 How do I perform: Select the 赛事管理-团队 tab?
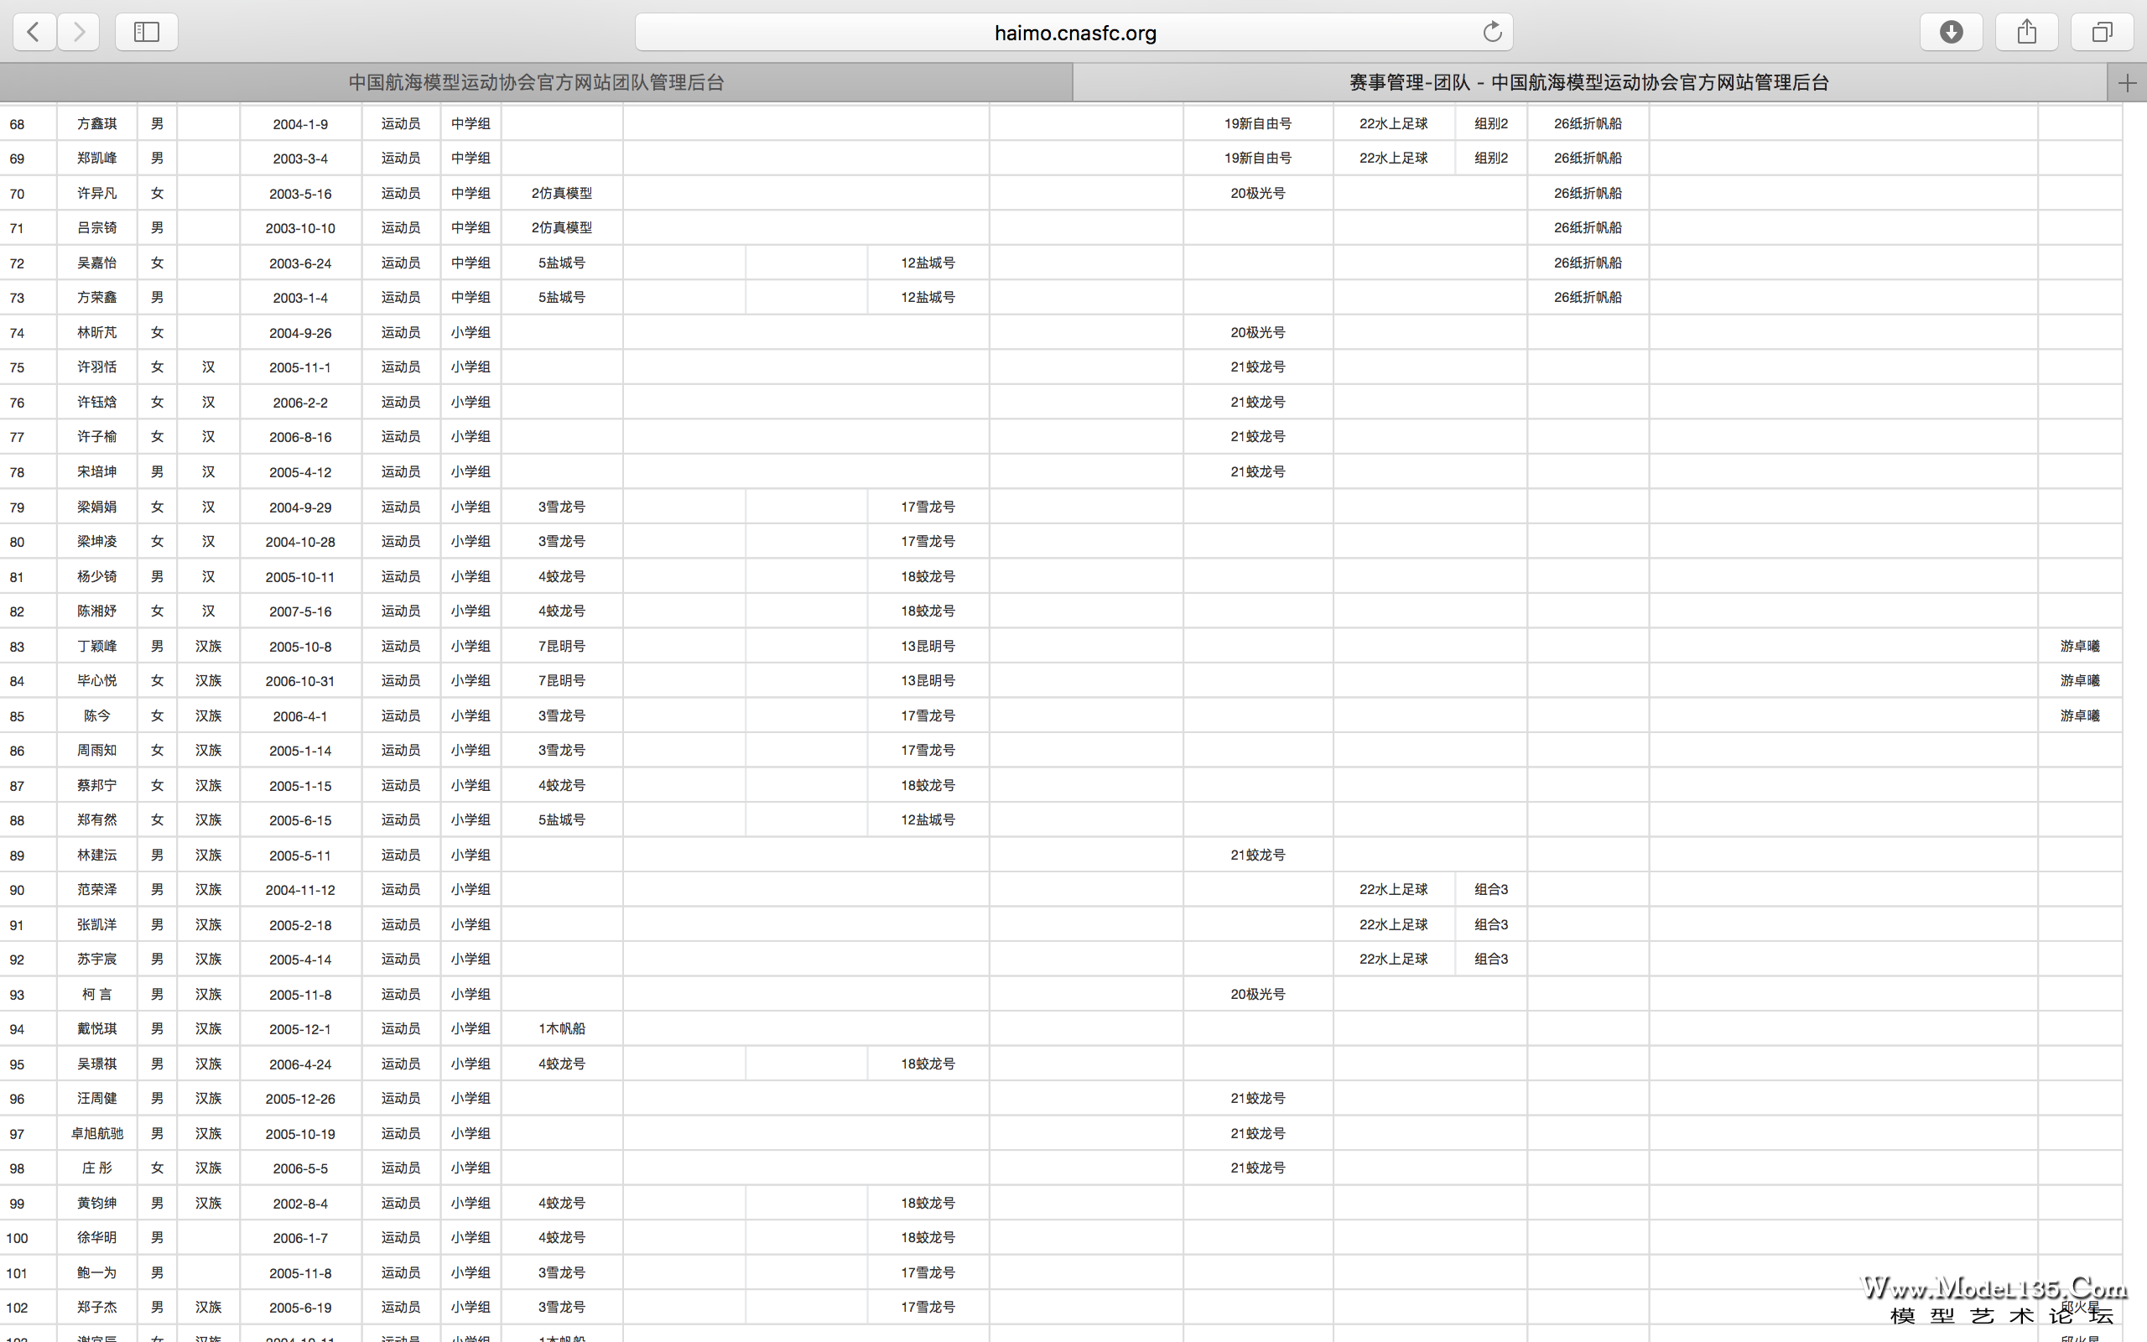point(1588,82)
